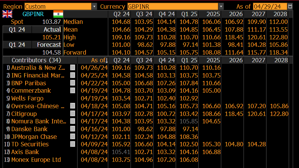Open Nomura Bank Inte... contributor link

[x=39, y=121]
